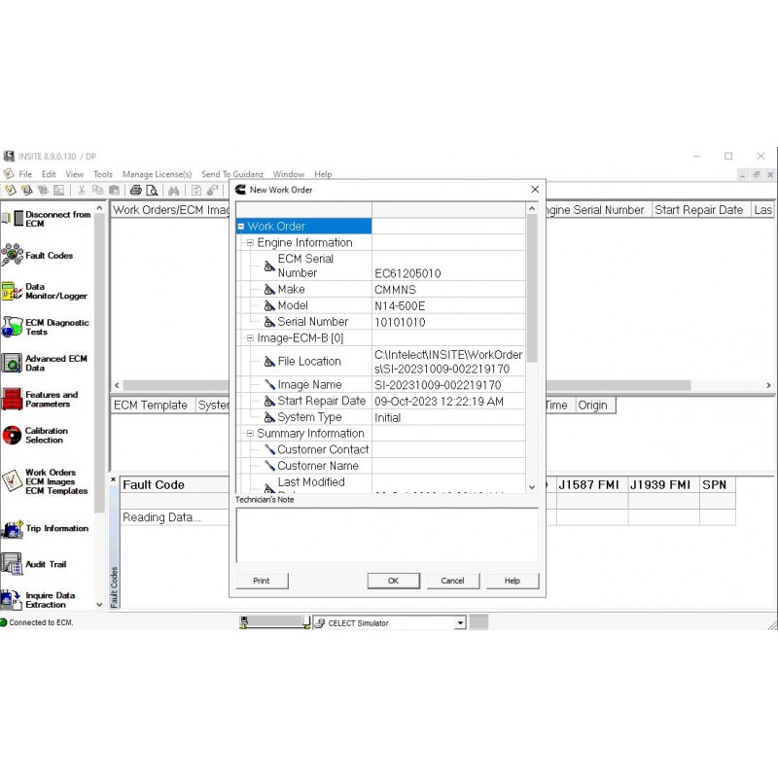Click the refresh page toolbar icon

tap(196, 190)
